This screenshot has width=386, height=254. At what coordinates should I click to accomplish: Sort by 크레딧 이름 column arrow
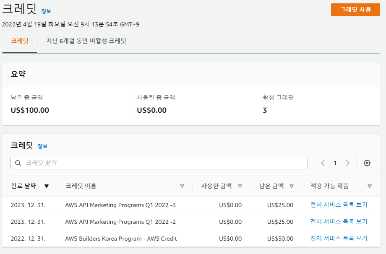click(x=182, y=186)
